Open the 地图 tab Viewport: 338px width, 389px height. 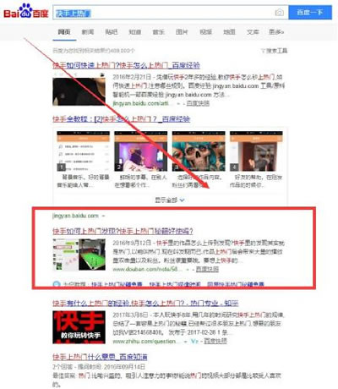coord(229,32)
